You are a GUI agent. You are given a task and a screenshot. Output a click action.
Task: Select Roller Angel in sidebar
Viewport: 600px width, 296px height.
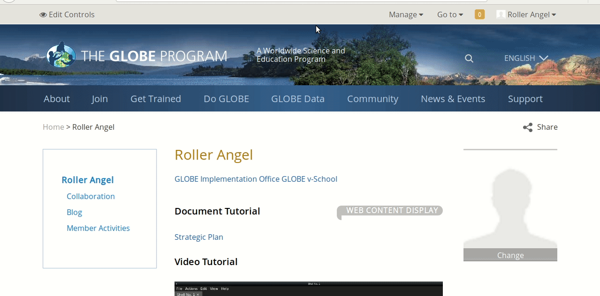point(88,180)
